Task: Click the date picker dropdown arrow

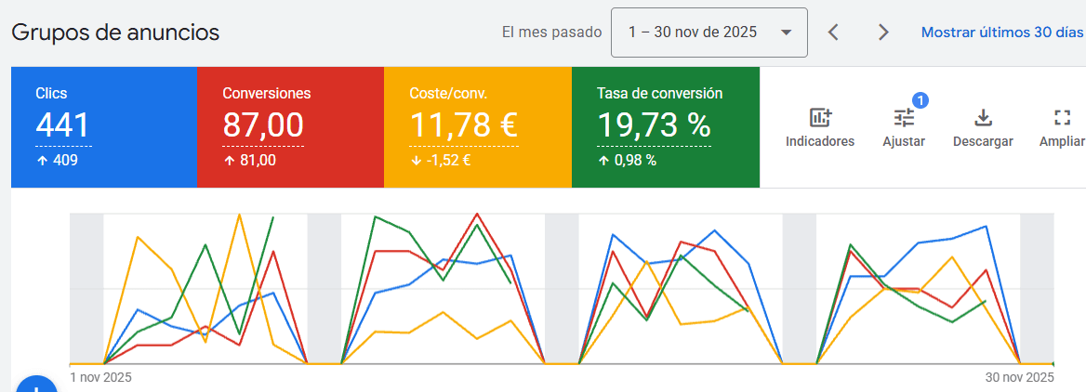Action: (787, 33)
